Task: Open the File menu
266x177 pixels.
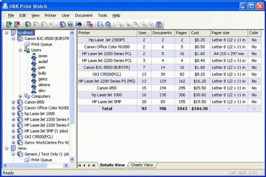Action: [x=11, y=15]
